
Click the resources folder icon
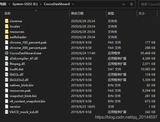(7, 32)
